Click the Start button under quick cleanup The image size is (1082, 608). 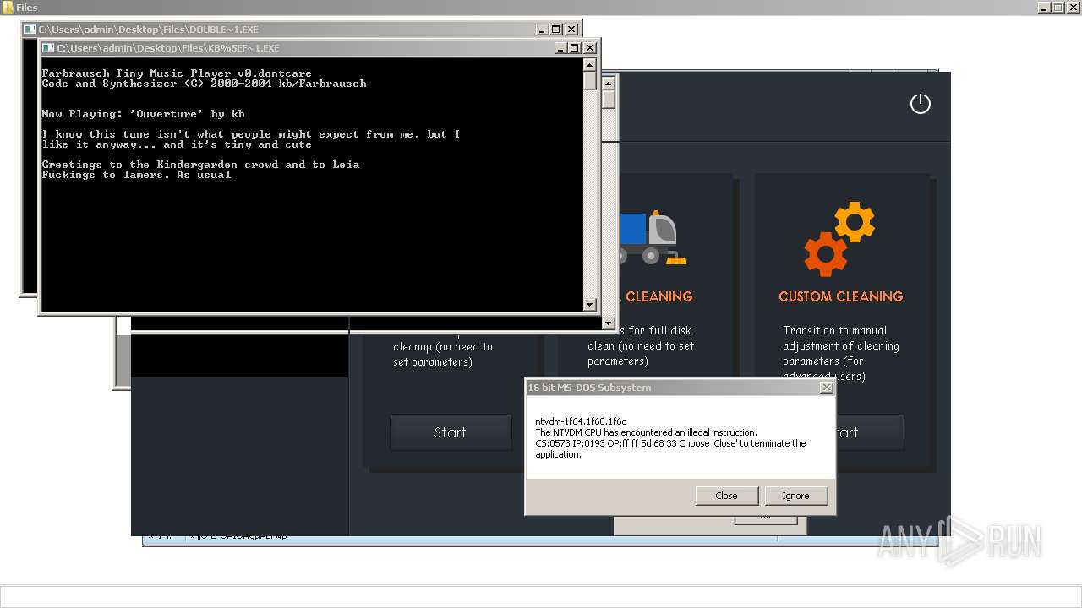pyautogui.click(x=450, y=432)
